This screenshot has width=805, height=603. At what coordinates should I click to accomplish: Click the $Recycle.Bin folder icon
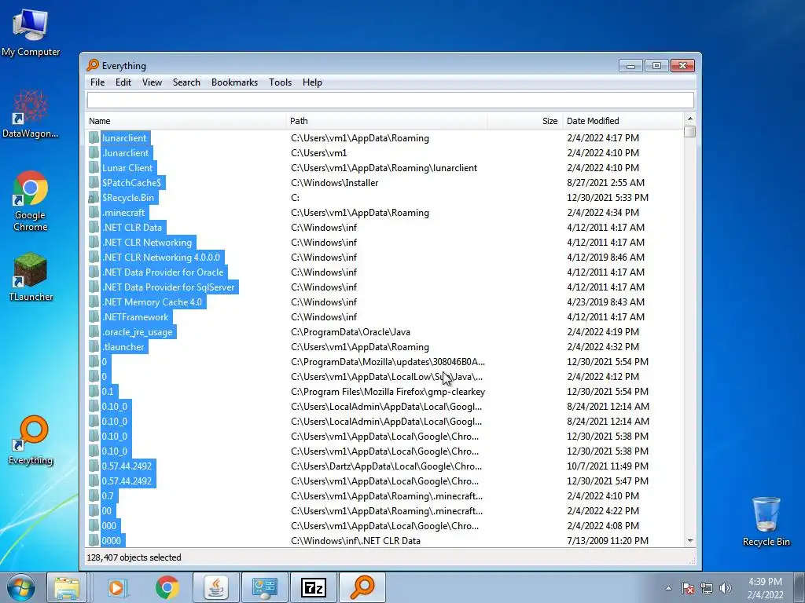point(94,198)
